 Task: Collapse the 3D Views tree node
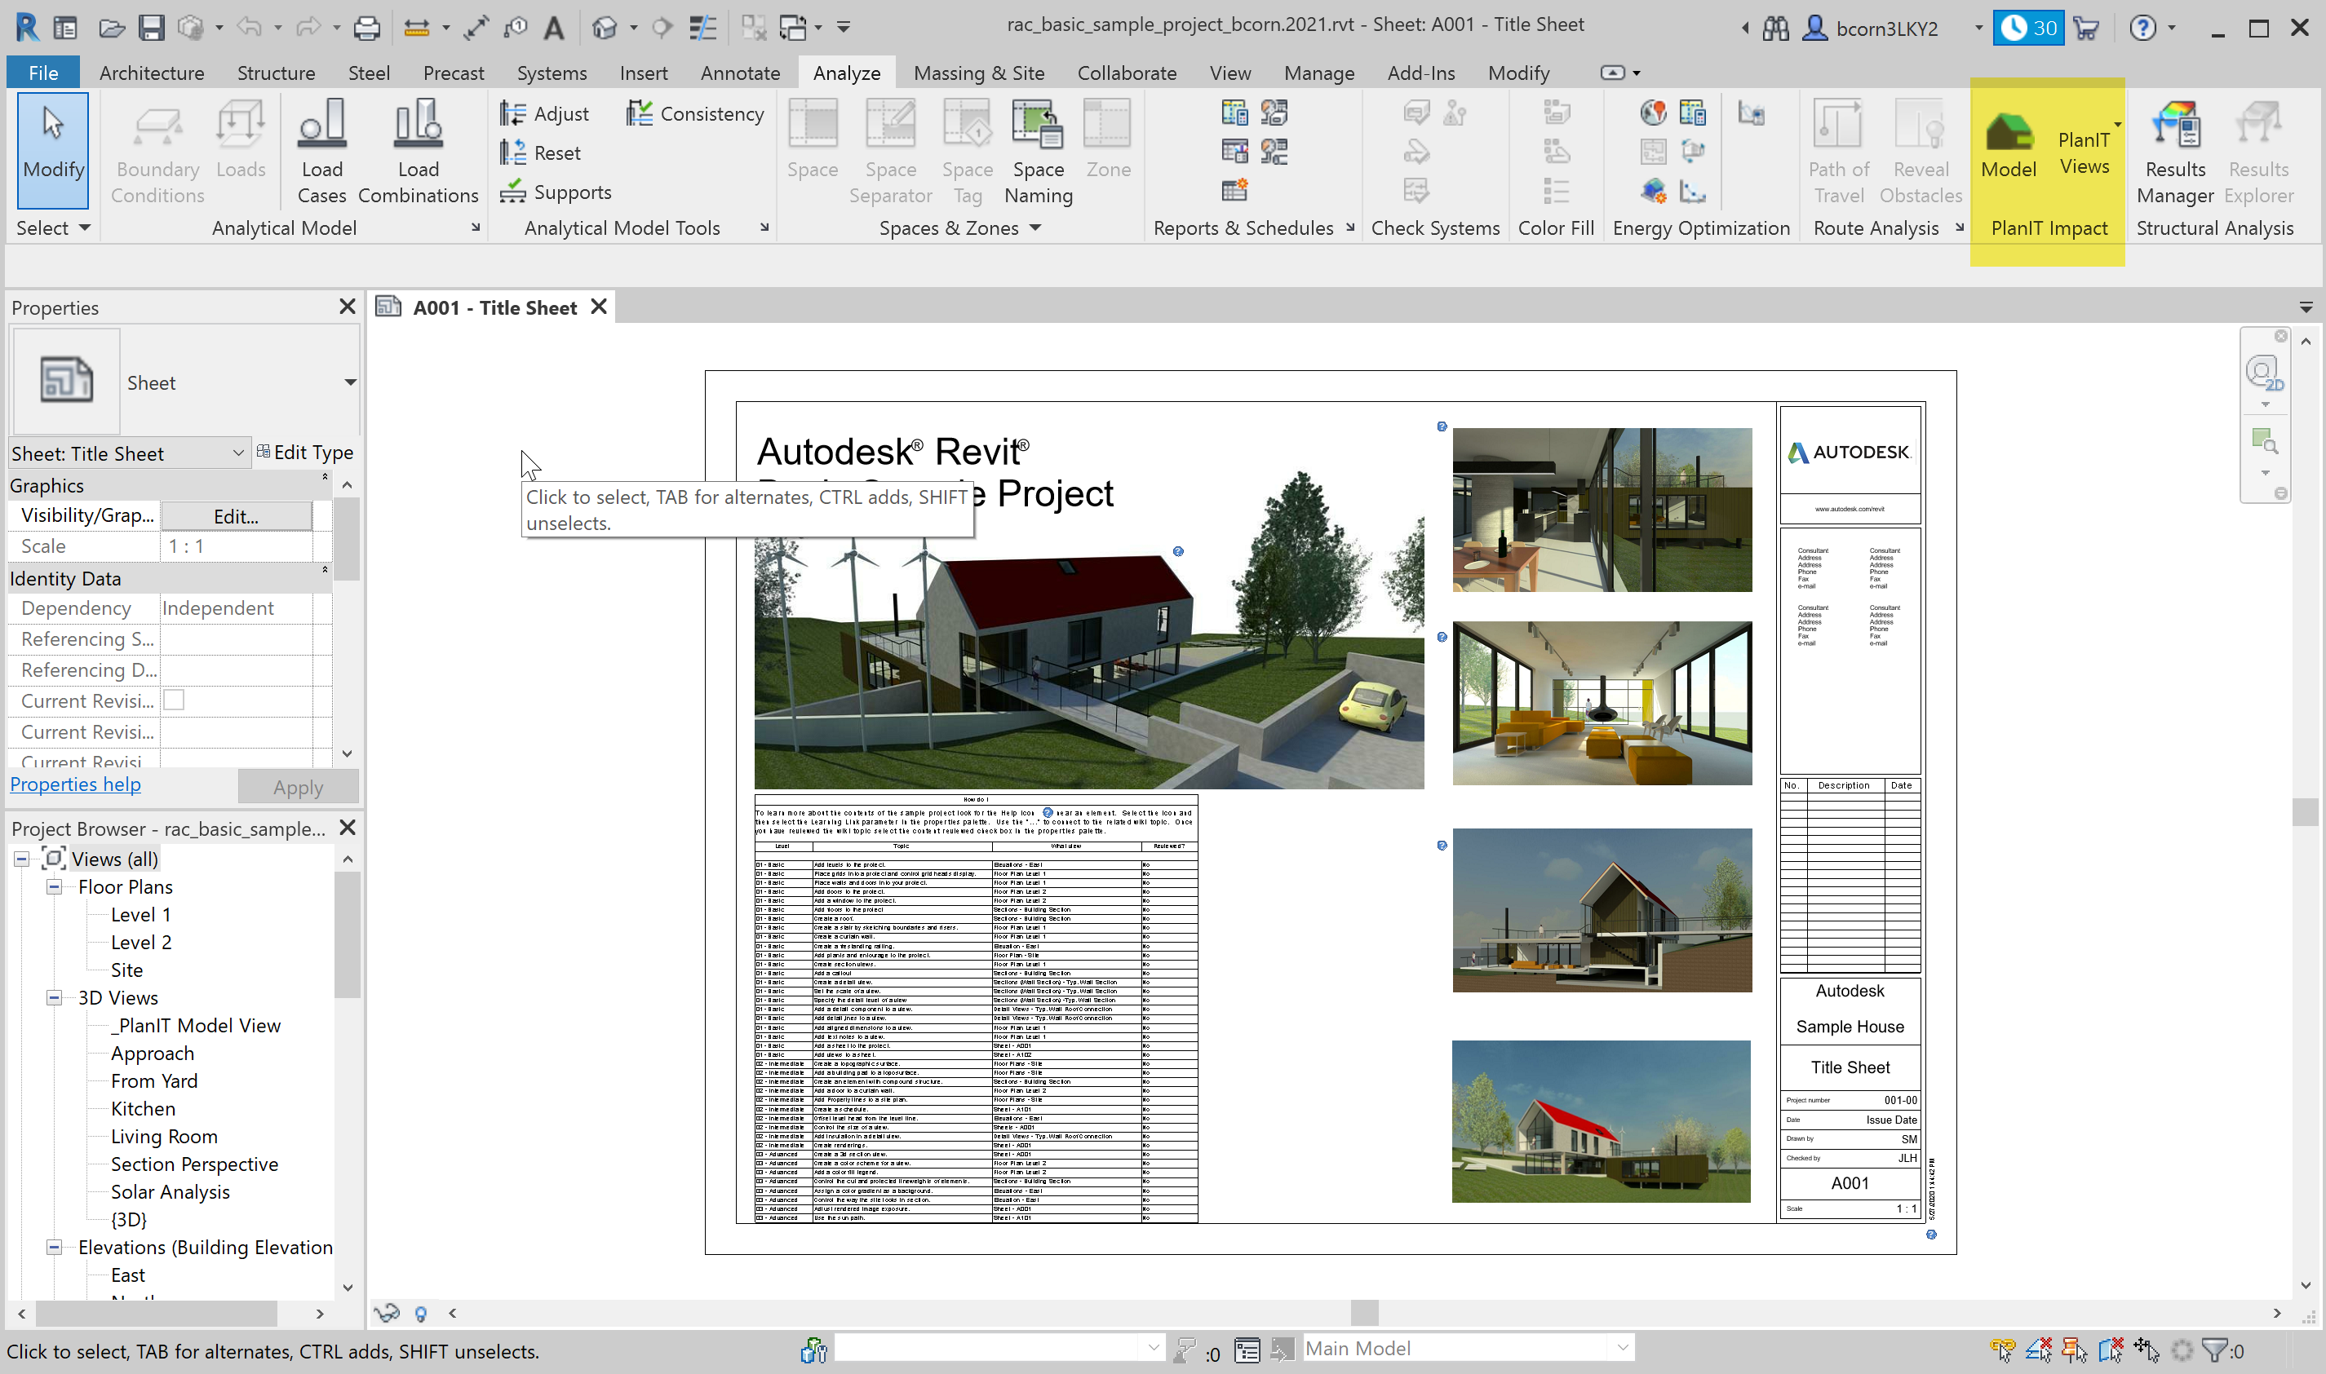coord(55,998)
